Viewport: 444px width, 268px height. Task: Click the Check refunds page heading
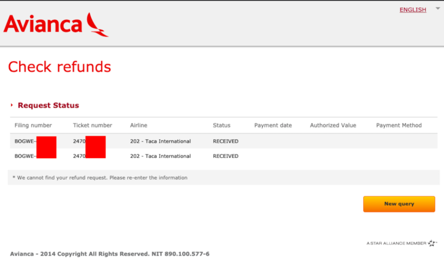pos(59,67)
